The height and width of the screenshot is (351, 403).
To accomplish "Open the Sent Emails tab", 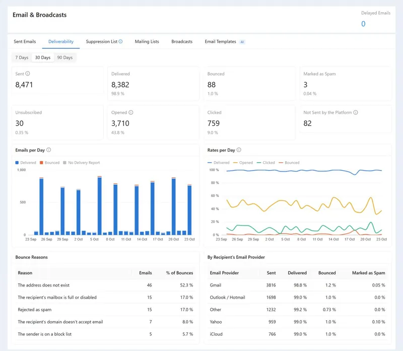I will pos(25,41).
